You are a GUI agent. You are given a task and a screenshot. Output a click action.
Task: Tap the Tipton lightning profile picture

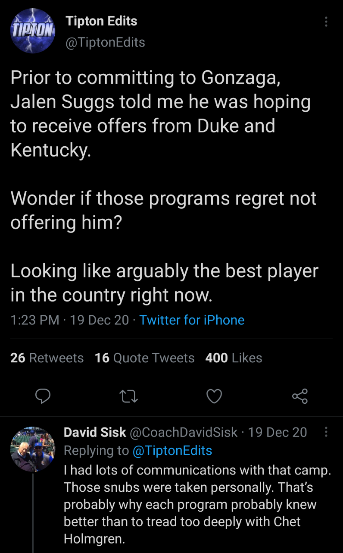(33, 31)
